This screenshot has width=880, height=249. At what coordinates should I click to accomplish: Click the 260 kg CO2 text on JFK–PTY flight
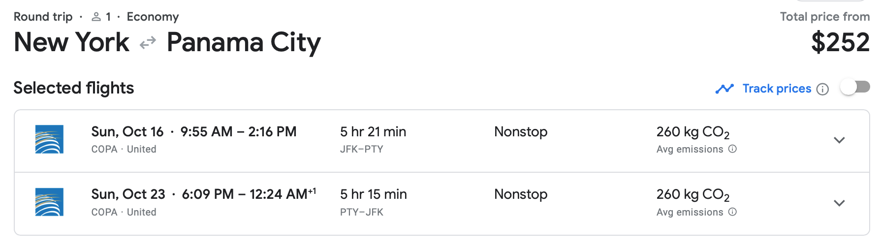click(692, 132)
